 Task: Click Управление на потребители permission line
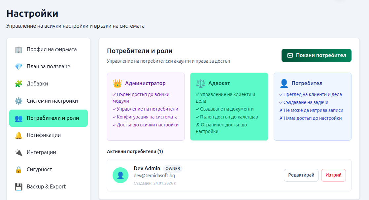click(146, 109)
